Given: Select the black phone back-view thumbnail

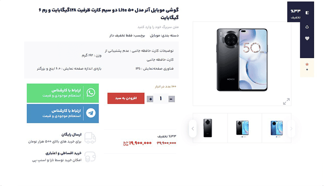Looking at the screenshot, I should click(208, 128).
